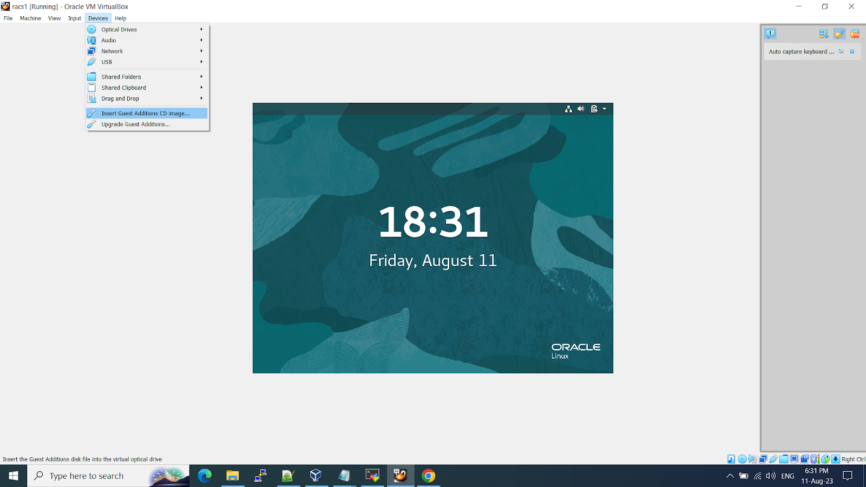The width and height of the screenshot is (866, 487).
Task: Open the Windows Start menu
Action: tap(13, 476)
